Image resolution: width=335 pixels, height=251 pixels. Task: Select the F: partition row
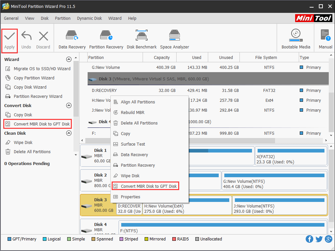coord(208,133)
